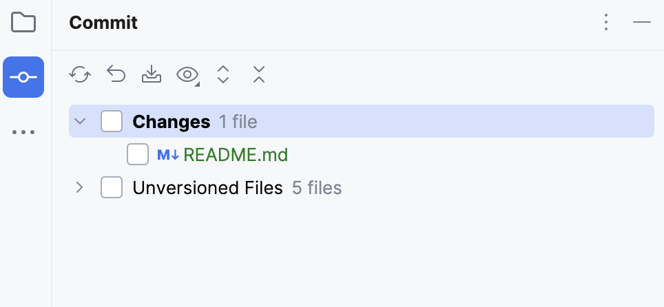Select the Commit tool window icon
The width and height of the screenshot is (664, 307).
[23, 77]
